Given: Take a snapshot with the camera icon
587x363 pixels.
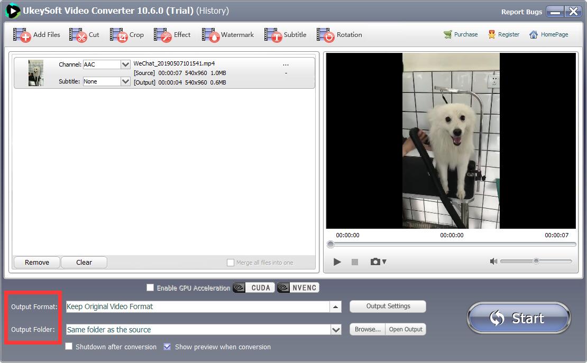Looking at the screenshot, I should 375,262.
